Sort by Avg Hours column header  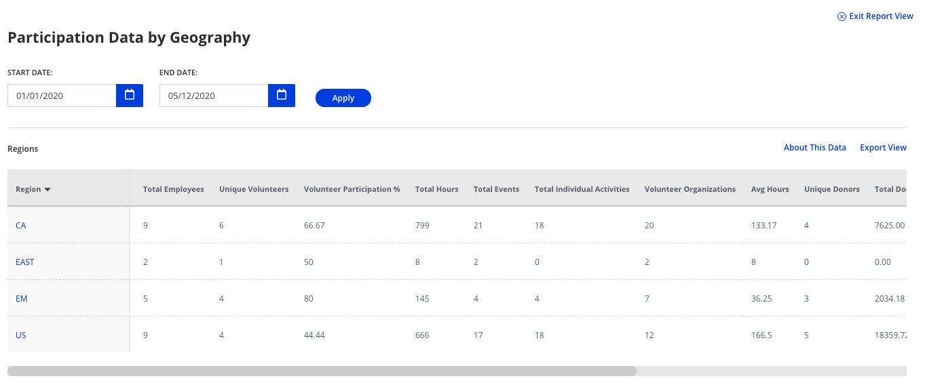[770, 190]
